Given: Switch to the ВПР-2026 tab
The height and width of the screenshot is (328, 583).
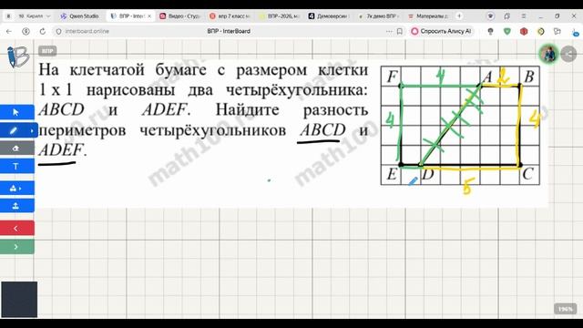Looking at the screenshot, I should click(x=280, y=16).
